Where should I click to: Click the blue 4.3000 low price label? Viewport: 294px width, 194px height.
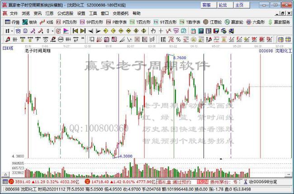126,156
